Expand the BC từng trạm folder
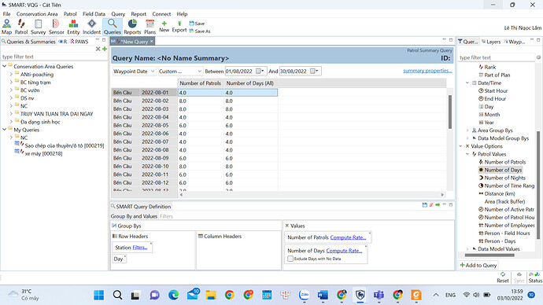 (x=11, y=82)
